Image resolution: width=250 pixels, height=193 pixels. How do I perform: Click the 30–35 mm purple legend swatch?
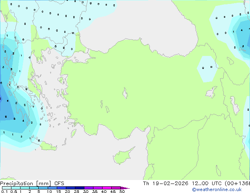tap(88, 188)
